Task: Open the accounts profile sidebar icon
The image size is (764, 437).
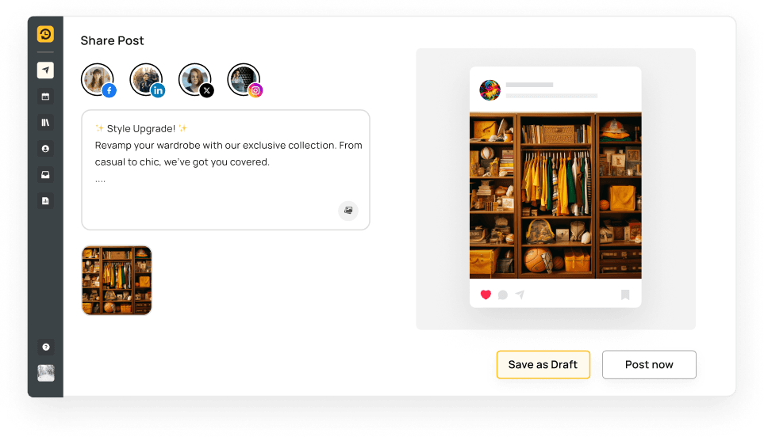Action: tap(45, 149)
